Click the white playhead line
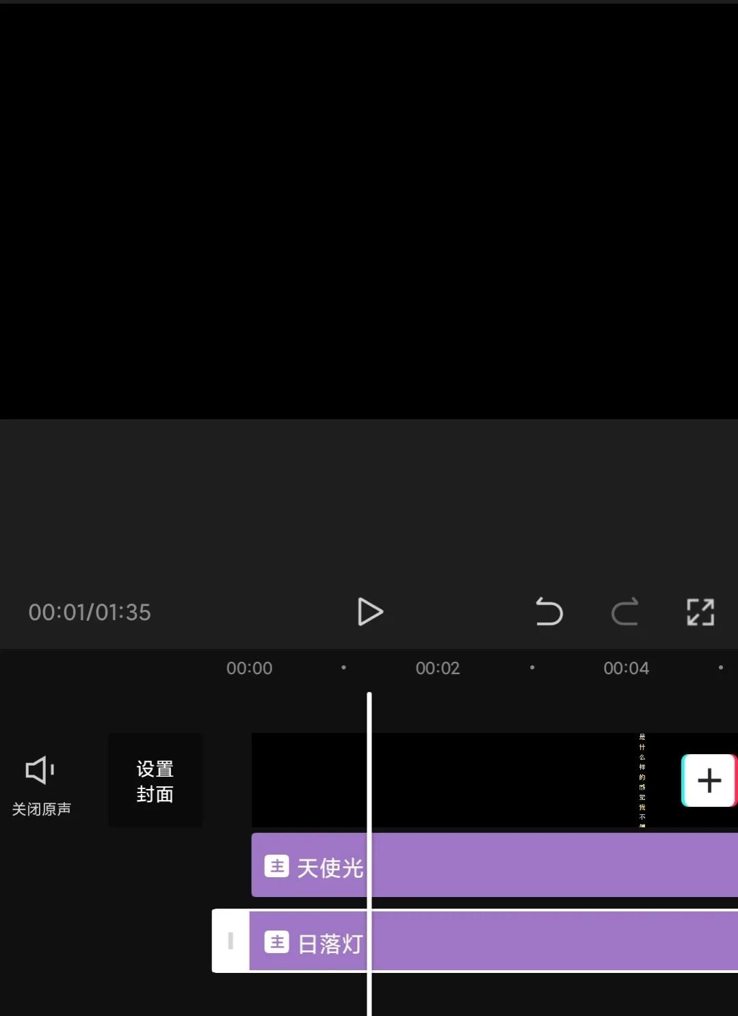This screenshot has width=738, height=1016. (369, 854)
